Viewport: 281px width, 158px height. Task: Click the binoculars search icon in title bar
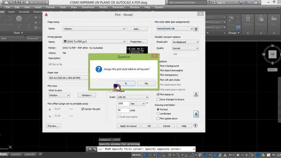tap(209, 2)
